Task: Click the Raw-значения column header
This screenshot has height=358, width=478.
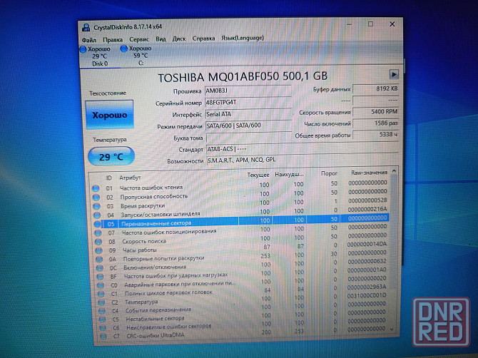Action: pyautogui.click(x=369, y=173)
